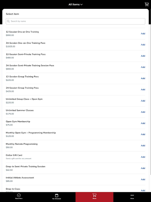The height and width of the screenshot is (202, 151).
Task: Tap the Book Now checkmark icon
Action: pos(19,195)
